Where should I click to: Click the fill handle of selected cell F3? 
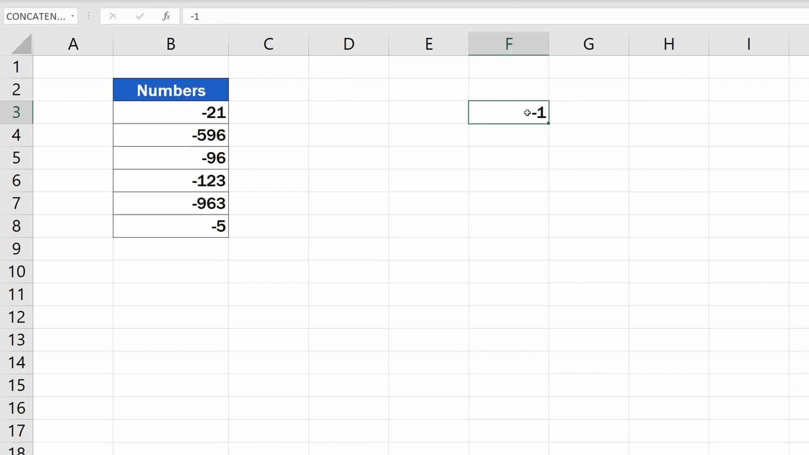coord(548,123)
